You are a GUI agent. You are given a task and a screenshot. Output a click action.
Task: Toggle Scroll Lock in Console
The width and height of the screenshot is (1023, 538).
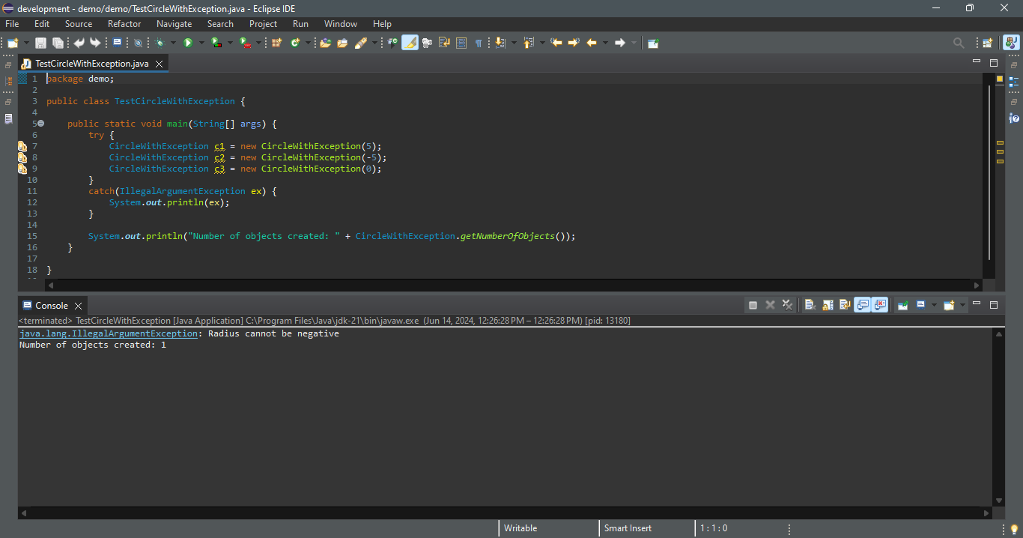(x=828, y=305)
